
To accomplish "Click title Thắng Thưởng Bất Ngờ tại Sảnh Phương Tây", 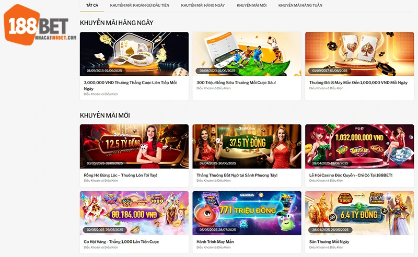I will click(237, 175).
